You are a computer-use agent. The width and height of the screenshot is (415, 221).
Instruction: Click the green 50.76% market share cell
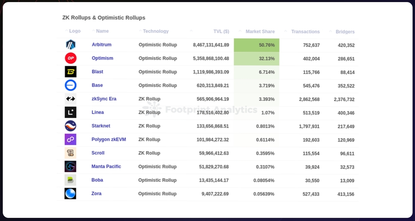257,45
